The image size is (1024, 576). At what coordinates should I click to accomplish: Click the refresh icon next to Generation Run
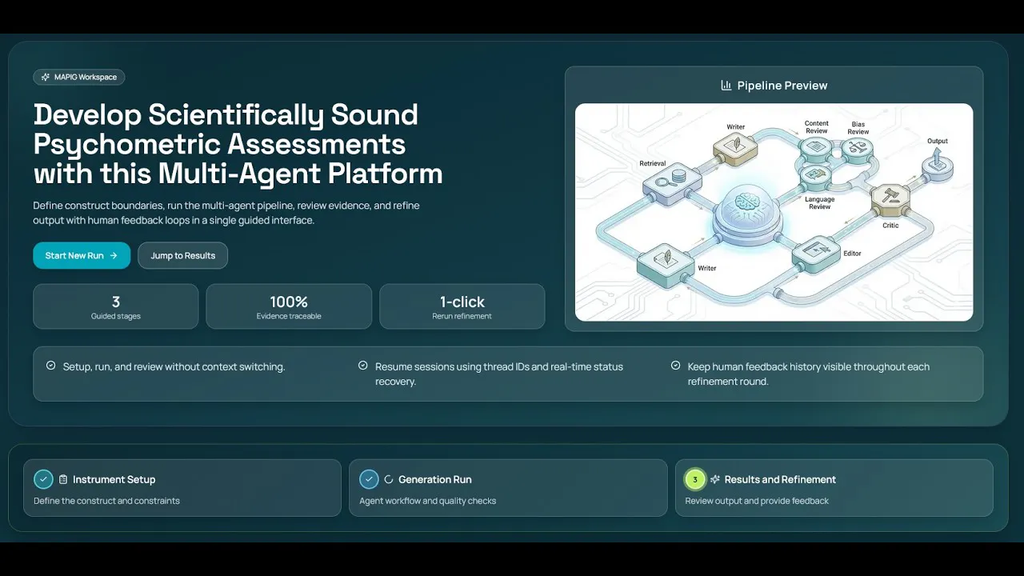(x=389, y=480)
